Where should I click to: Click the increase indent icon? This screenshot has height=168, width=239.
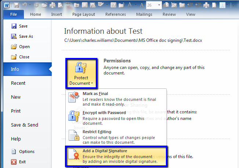coord(198,6)
